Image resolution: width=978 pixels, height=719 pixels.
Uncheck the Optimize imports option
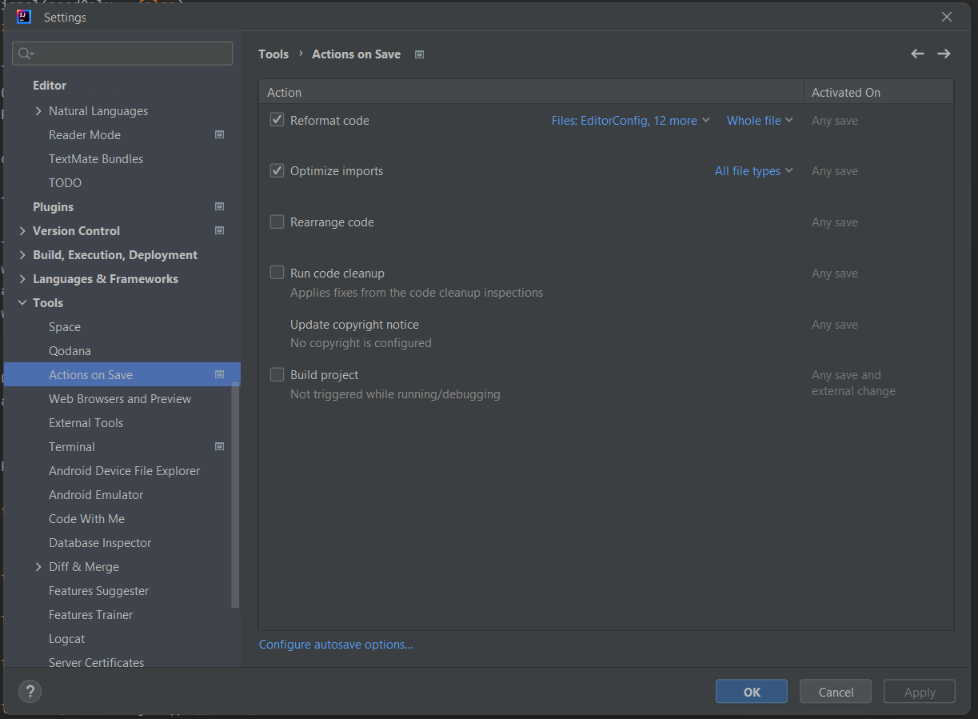pos(277,170)
